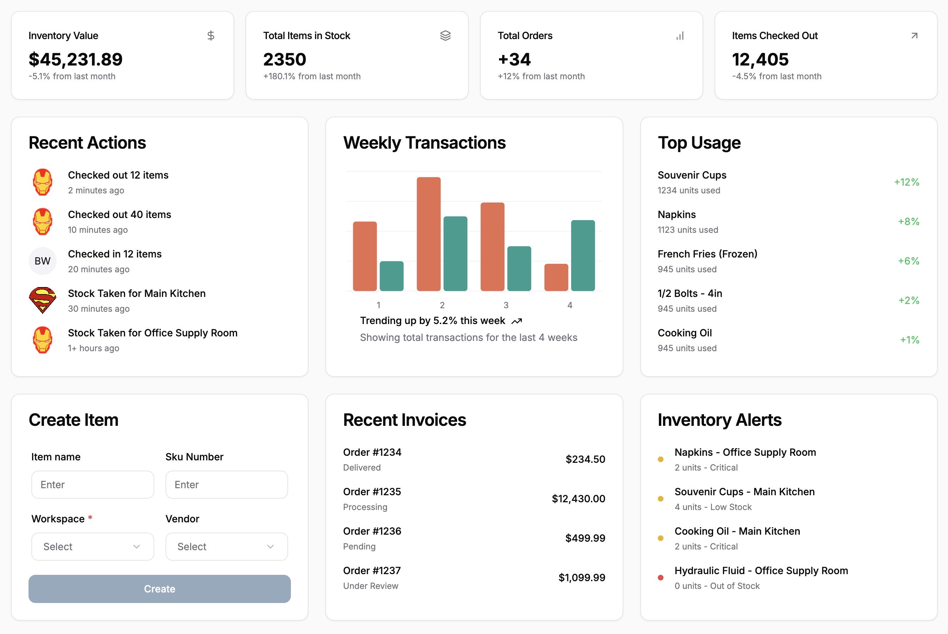Click the Superman avatar for Main Kitchen stock action
The width and height of the screenshot is (948, 634).
(43, 300)
